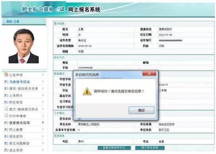This screenshot has height=154, width=216.
Task: Click the document icon beside 打印申请表
Action: tap(6, 115)
